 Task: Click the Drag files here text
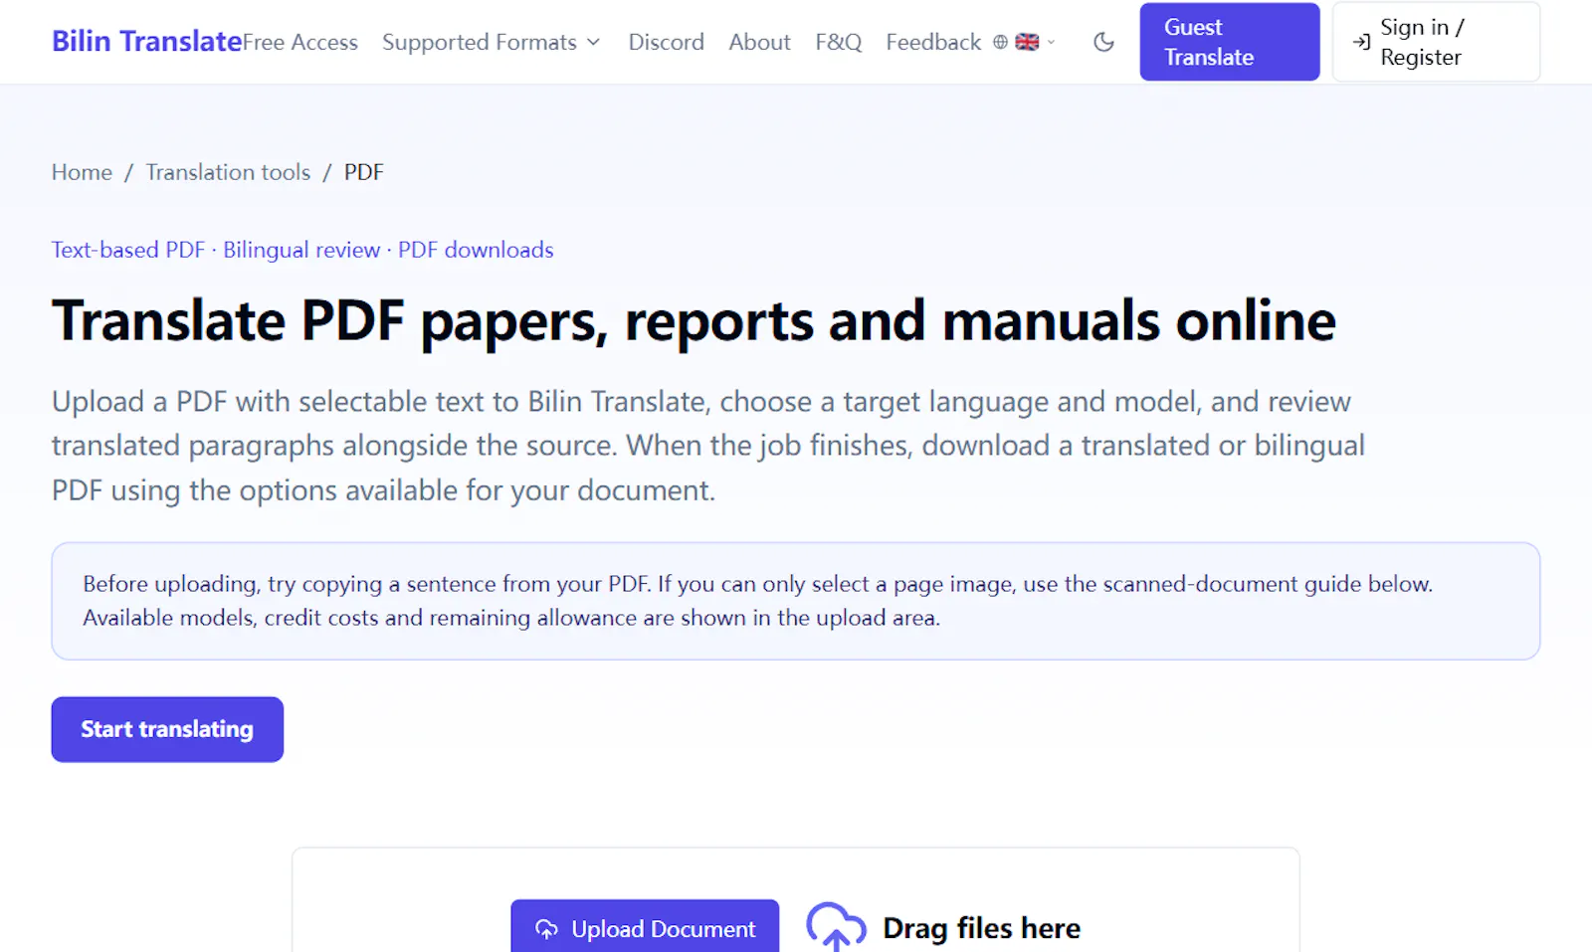[x=981, y=928]
